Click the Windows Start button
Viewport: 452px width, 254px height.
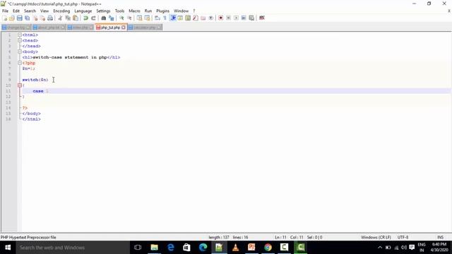8,248
